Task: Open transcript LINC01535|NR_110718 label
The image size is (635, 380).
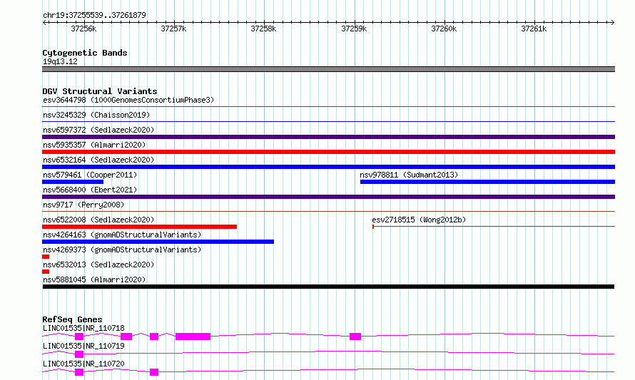Action: (x=83, y=328)
